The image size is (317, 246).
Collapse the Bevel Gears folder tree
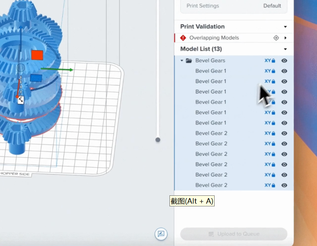(182, 61)
